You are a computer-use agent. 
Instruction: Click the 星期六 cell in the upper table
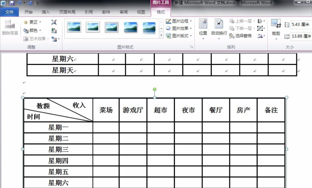tap(63, 59)
